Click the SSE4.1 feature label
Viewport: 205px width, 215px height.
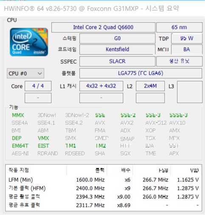[x=46, y=123]
